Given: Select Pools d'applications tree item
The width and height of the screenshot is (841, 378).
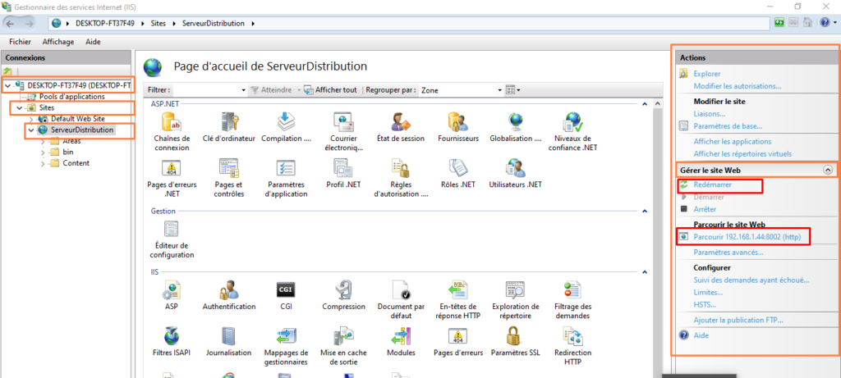Looking at the screenshot, I should coord(72,97).
